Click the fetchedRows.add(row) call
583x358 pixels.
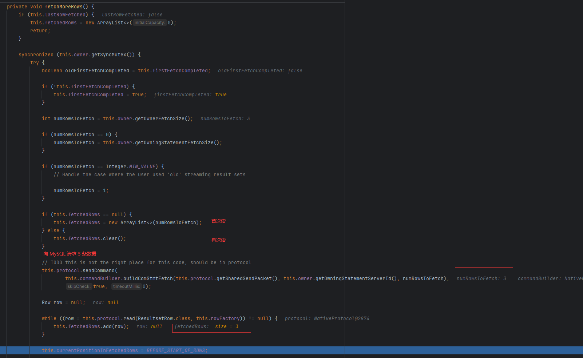point(91,326)
